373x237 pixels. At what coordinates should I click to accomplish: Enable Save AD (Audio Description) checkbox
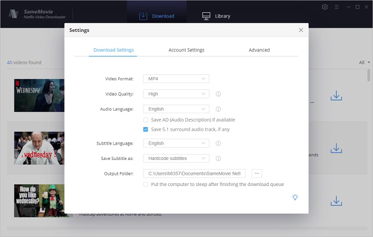click(146, 120)
